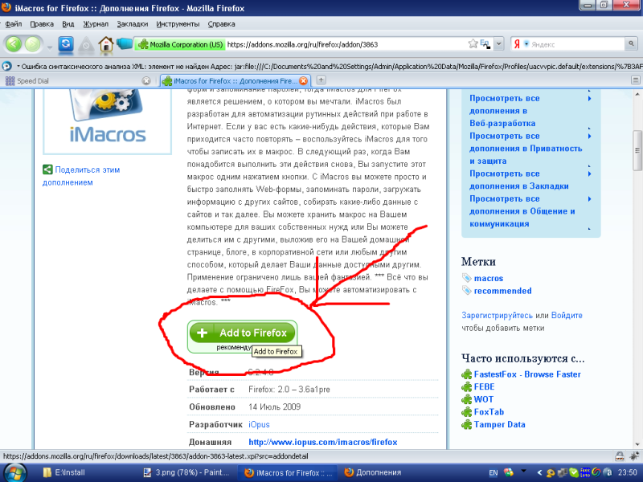Go to the home page via house icon
This screenshot has height=482, width=643.
106,44
